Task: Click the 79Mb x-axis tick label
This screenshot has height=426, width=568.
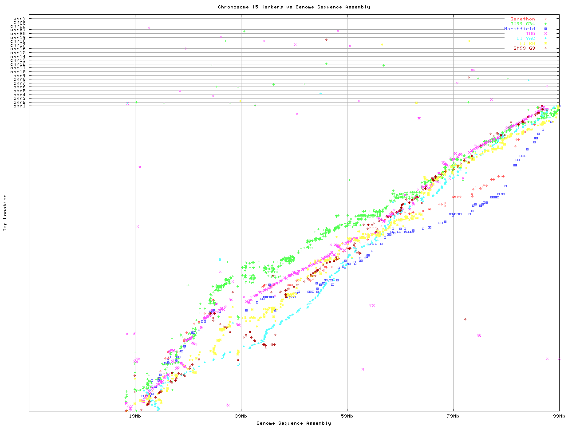Action: (453, 416)
